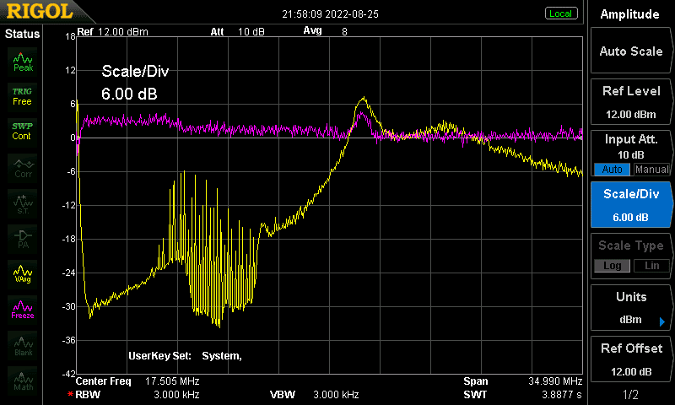Click the date and time 21:58:09 2022-08-25
The height and width of the screenshot is (405, 675).
(330, 14)
